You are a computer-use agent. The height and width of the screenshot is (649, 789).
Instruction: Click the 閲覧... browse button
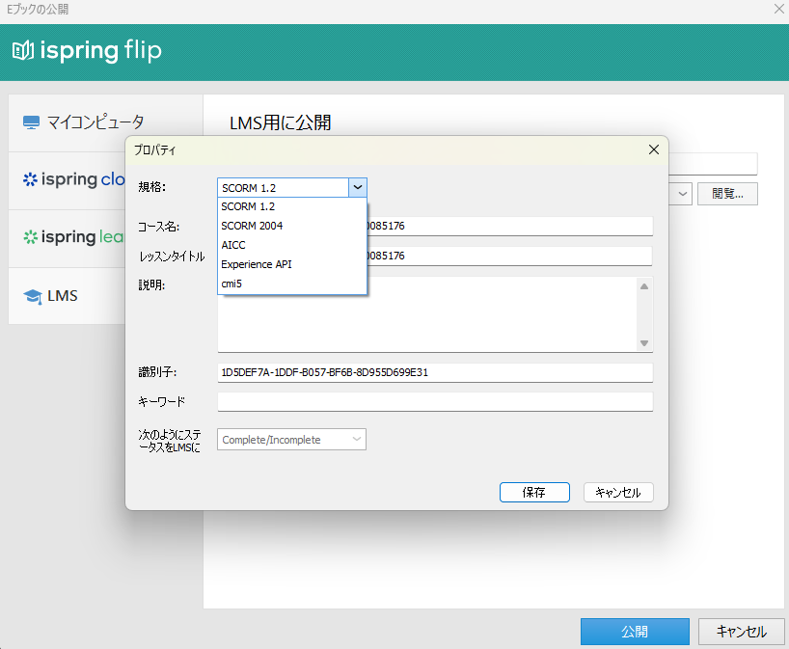(727, 194)
